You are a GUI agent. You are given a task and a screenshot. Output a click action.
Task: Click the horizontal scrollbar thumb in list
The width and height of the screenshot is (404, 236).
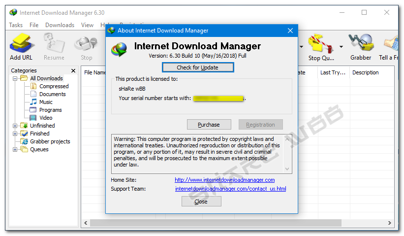click(216, 223)
